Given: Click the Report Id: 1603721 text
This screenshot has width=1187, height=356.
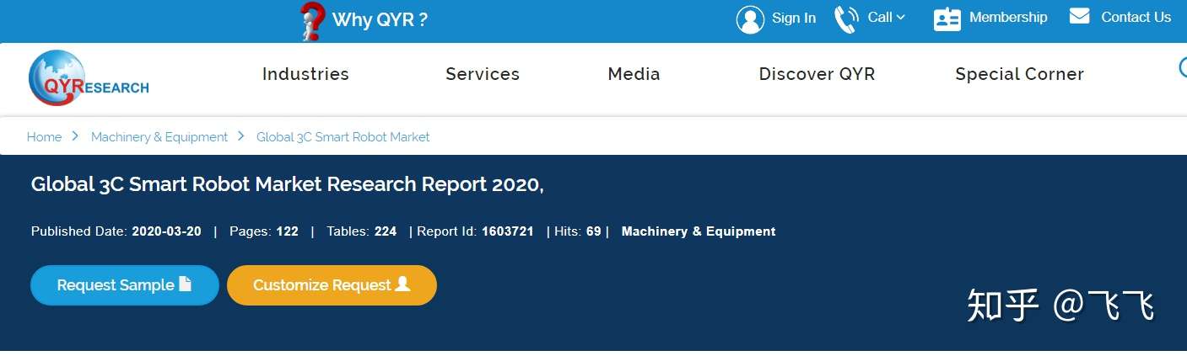Looking at the screenshot, I should pos(476,231).
